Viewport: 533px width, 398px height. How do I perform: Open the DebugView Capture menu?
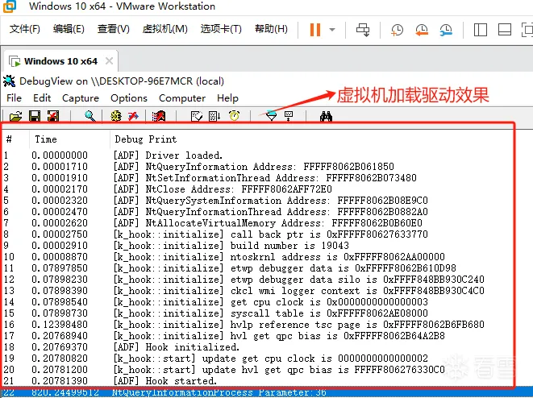coord(81,98)
